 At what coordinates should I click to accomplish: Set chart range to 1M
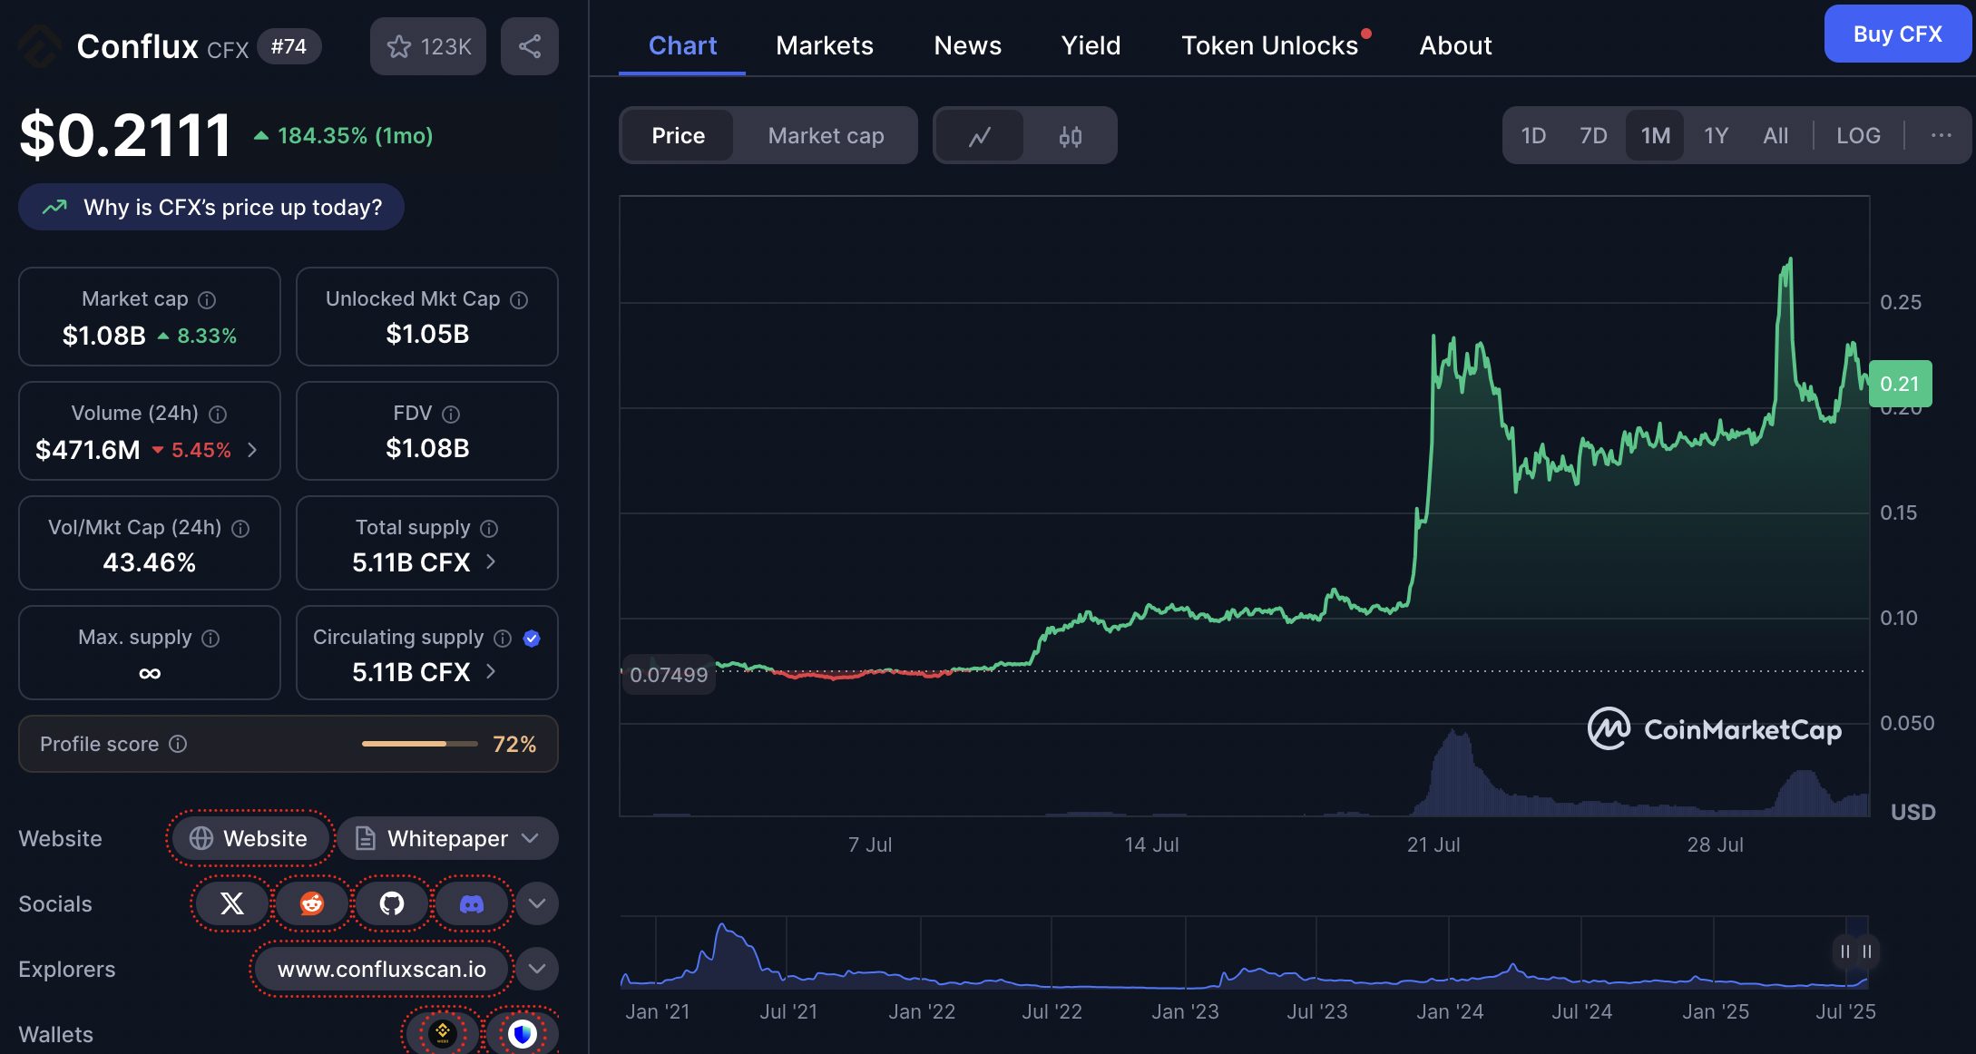pos(1655,136)
